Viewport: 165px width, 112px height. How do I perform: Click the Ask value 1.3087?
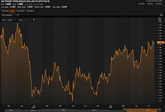click(20, 4)
